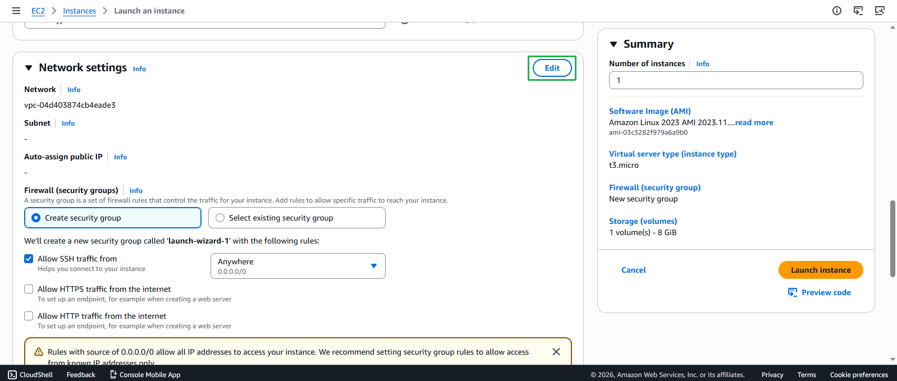Collapse the Network settings section
The width and height of the screenshot is (897, 381).
29,68
